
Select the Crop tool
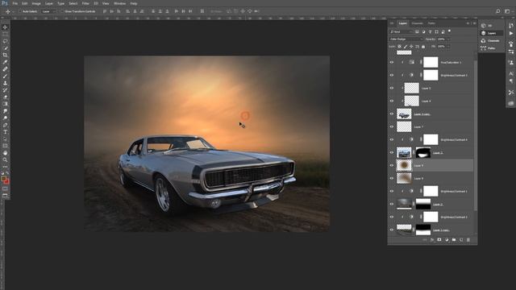point(5,55)
